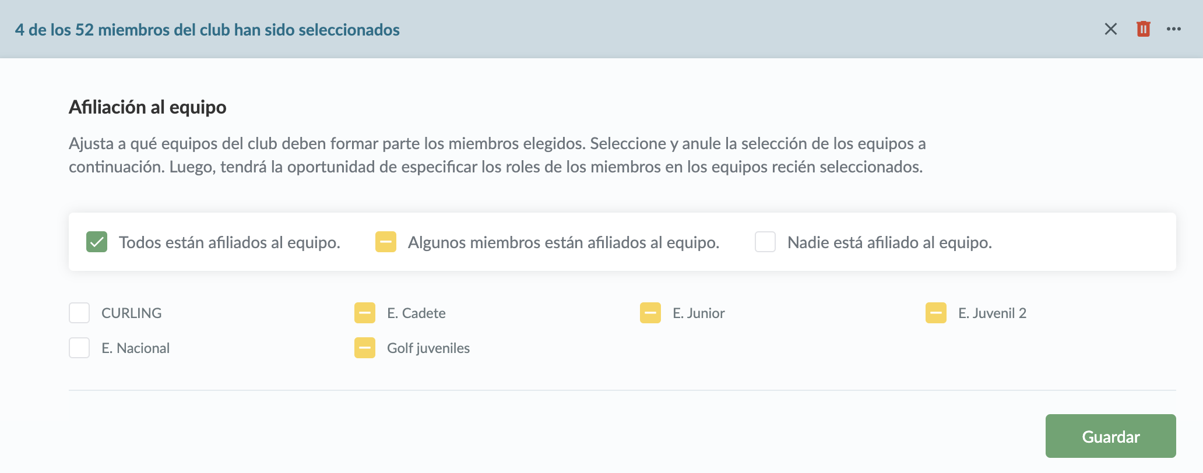This screenshot has height=473, width=1203.
Task: Open the three-dot more options menu
Action: [1173, 29]
